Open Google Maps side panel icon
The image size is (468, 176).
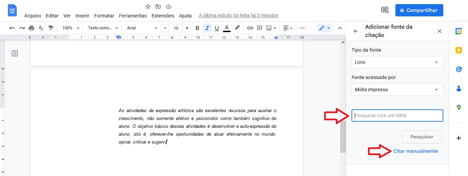458,108
